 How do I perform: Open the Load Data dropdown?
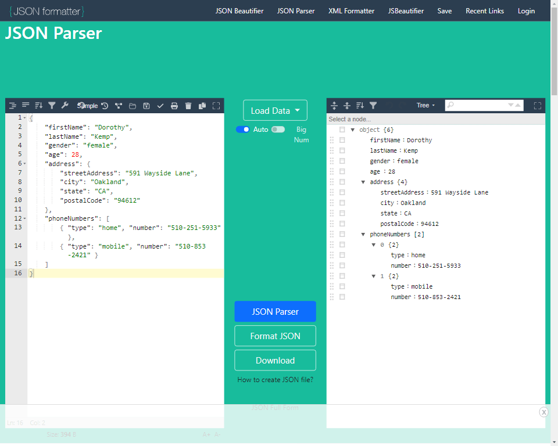pyautogui.click(x=275, y=110)
